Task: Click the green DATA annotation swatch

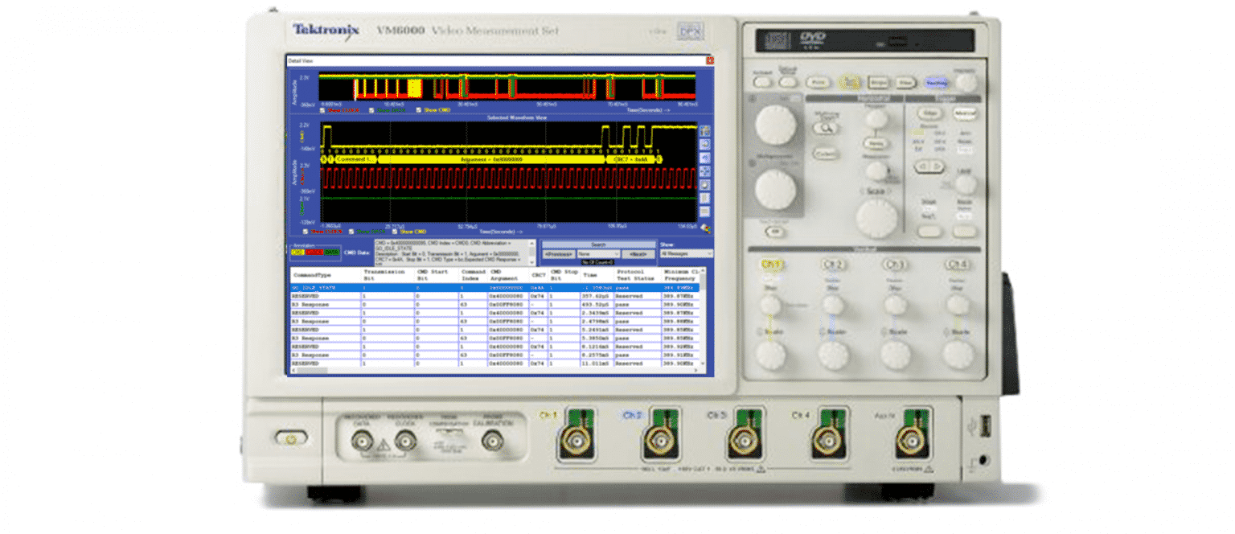Action: (x=330, y=253)
